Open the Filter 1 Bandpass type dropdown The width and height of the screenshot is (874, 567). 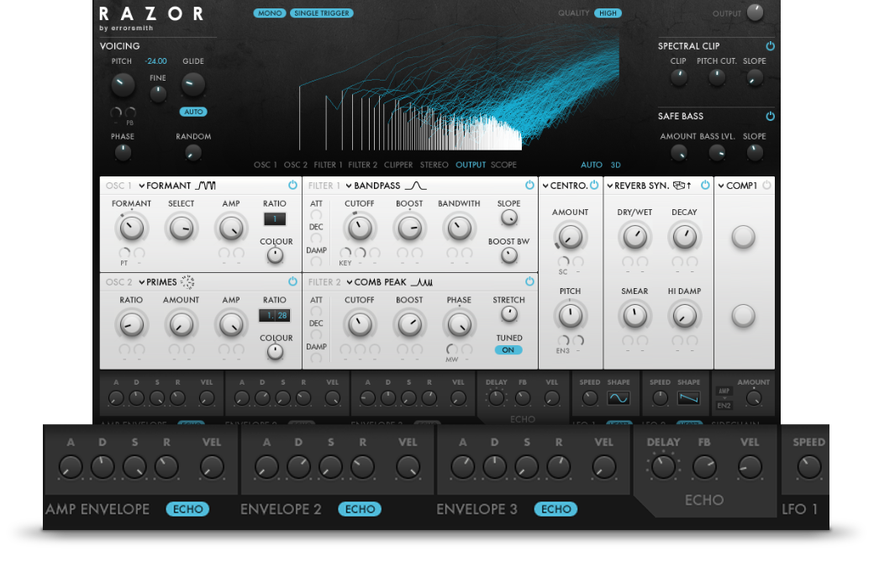[x=373, y=186]
